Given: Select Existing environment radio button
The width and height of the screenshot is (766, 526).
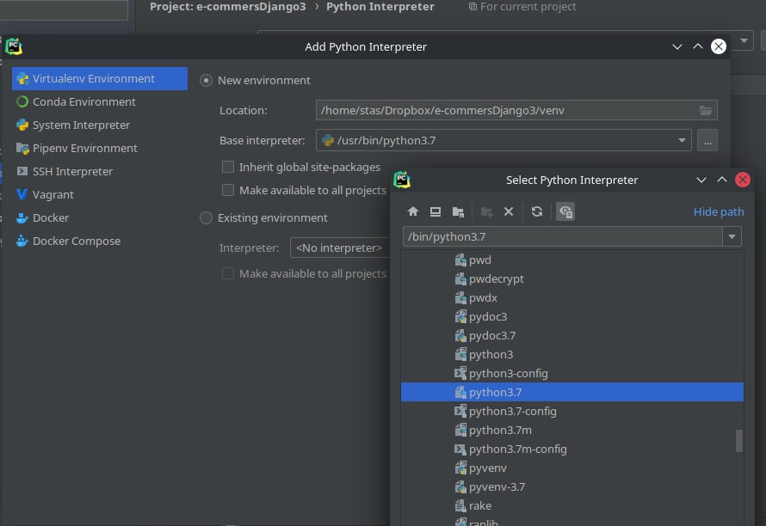Looking at the screenshot, I should tap(206, 217).
